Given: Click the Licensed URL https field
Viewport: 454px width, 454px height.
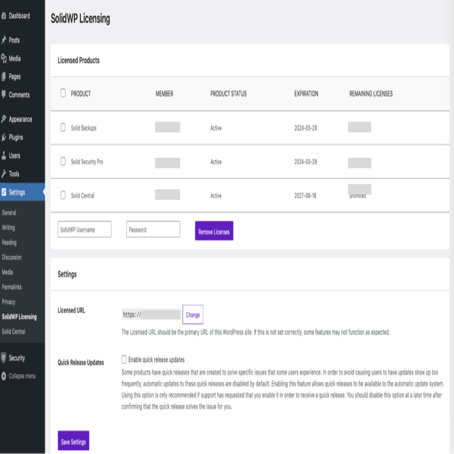Looking at the screenshot, I should [151, 314].
